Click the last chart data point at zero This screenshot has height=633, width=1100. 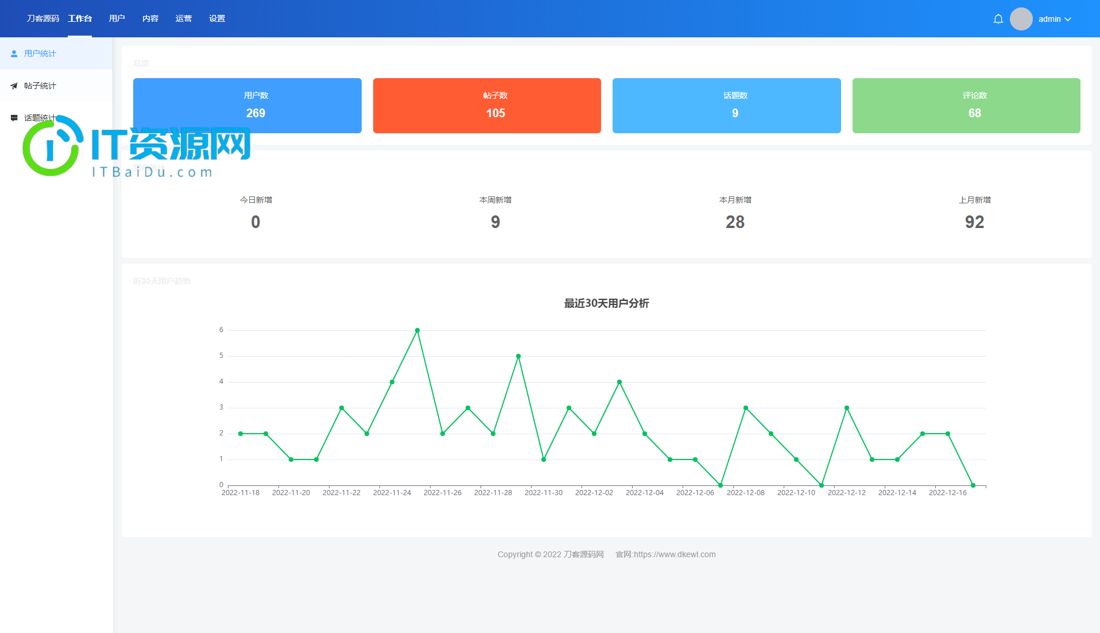point(973,485)
